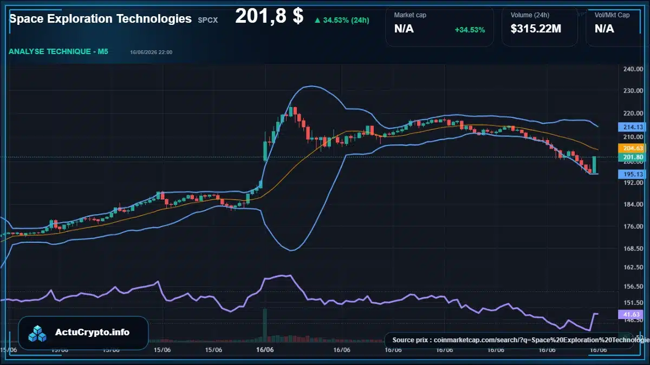Screen dimensions: 650x365
Task: Click the 201,8 $ current price
Action: click(x=269, y=17)
